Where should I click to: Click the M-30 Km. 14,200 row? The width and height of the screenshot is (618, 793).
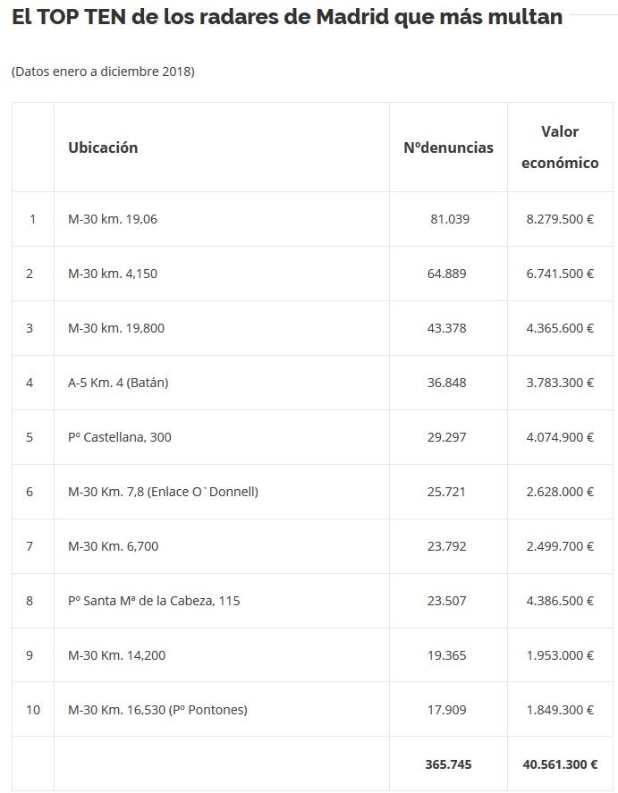pyautogui.click(x=312, y=655)
